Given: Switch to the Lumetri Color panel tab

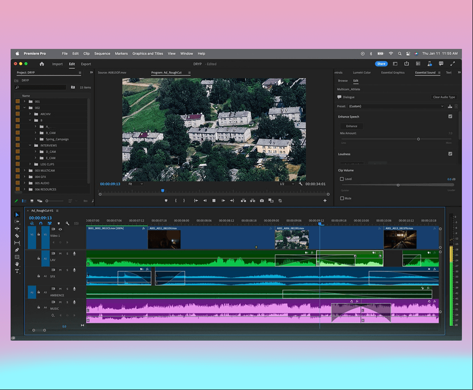Looking at the screenshot, I should coord(362,72).
